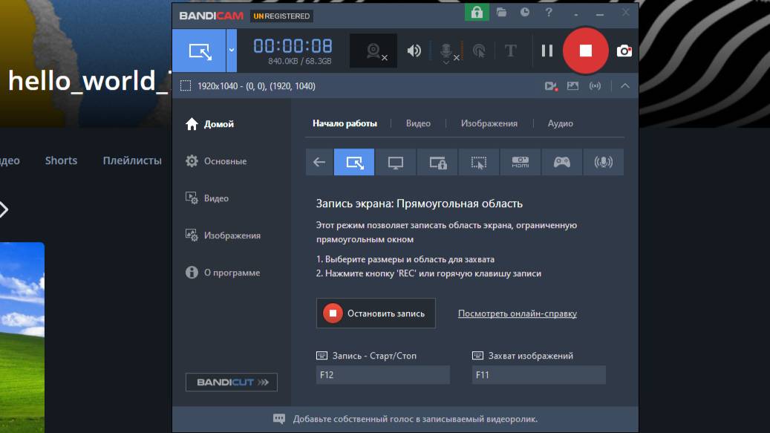770x433 pixels.
Task: Click the green lock registration icon
Action: coord(477,13)
